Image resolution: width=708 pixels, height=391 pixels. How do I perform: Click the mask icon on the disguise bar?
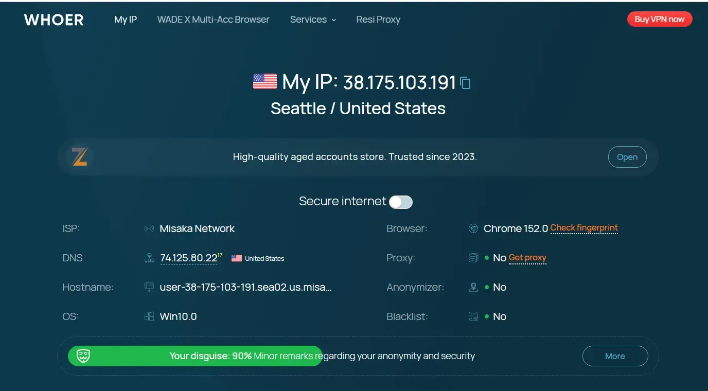coord(83,356)
